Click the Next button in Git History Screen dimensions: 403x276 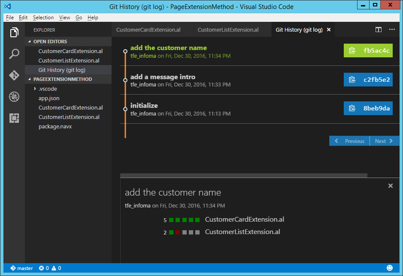coord(383,141)
